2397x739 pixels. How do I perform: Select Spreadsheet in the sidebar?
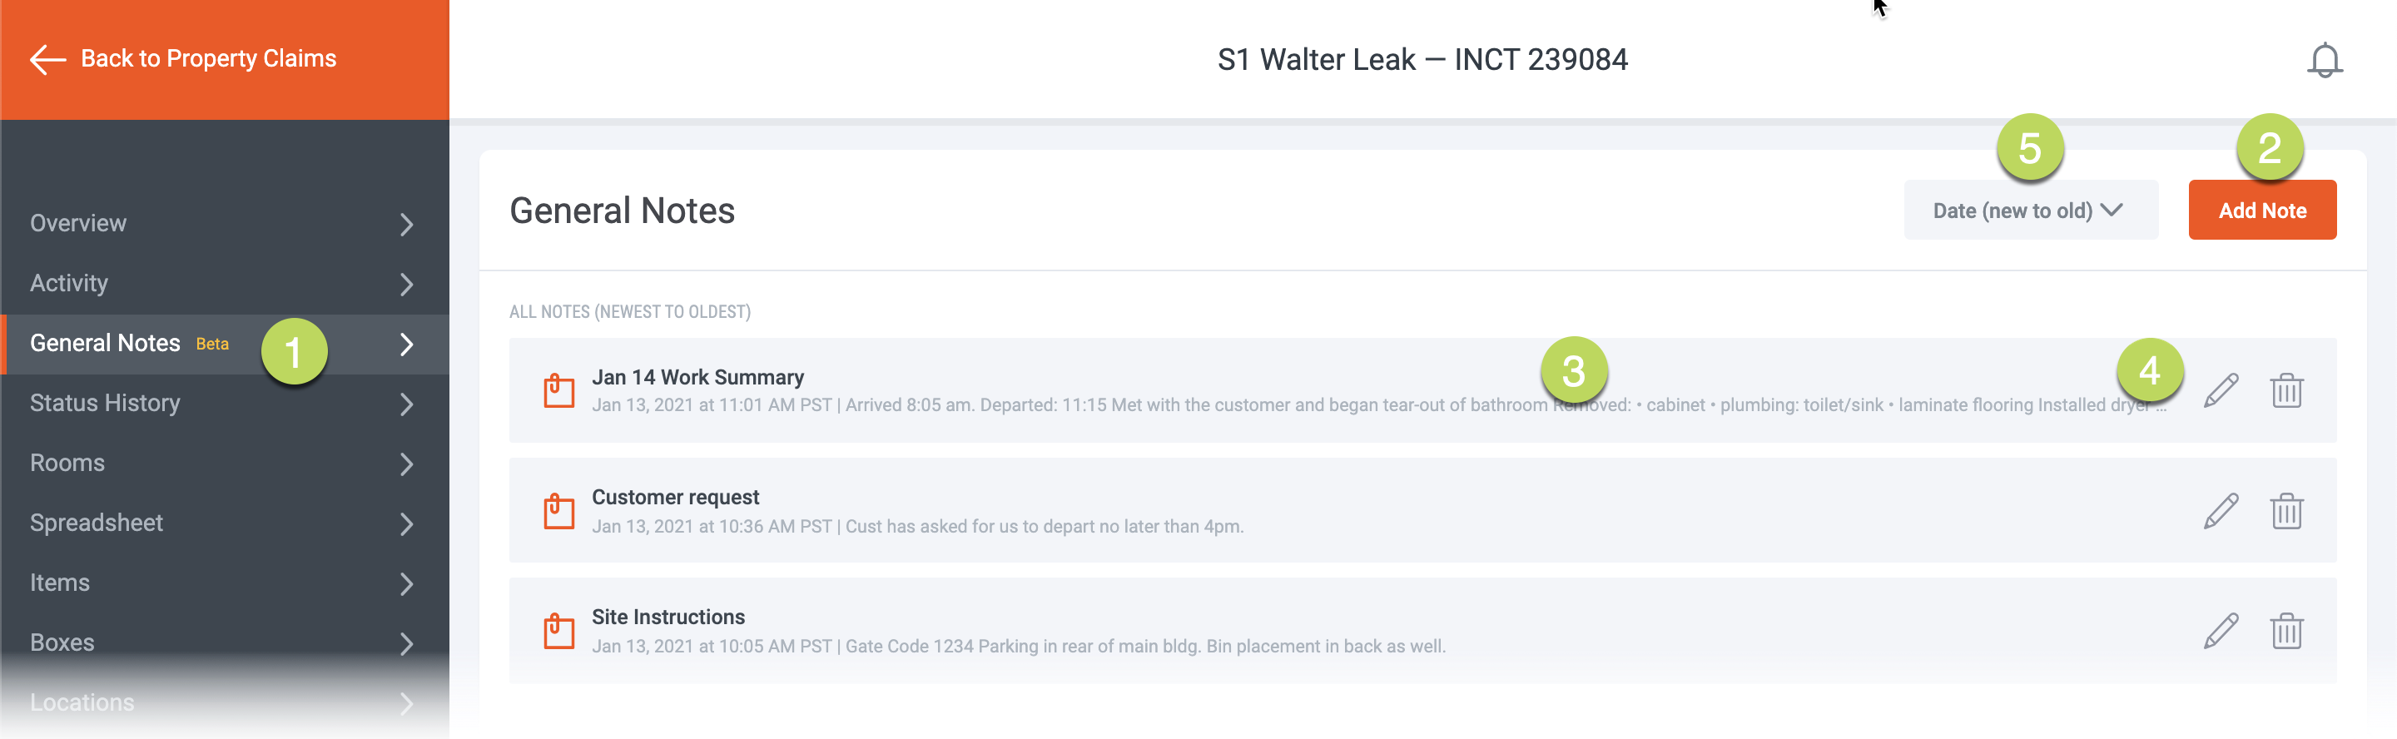(x=97, y=523)
